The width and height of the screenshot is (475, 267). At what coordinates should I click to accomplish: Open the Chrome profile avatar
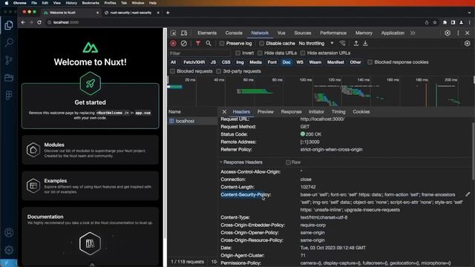pyautogui.click(x=461, y=22)
